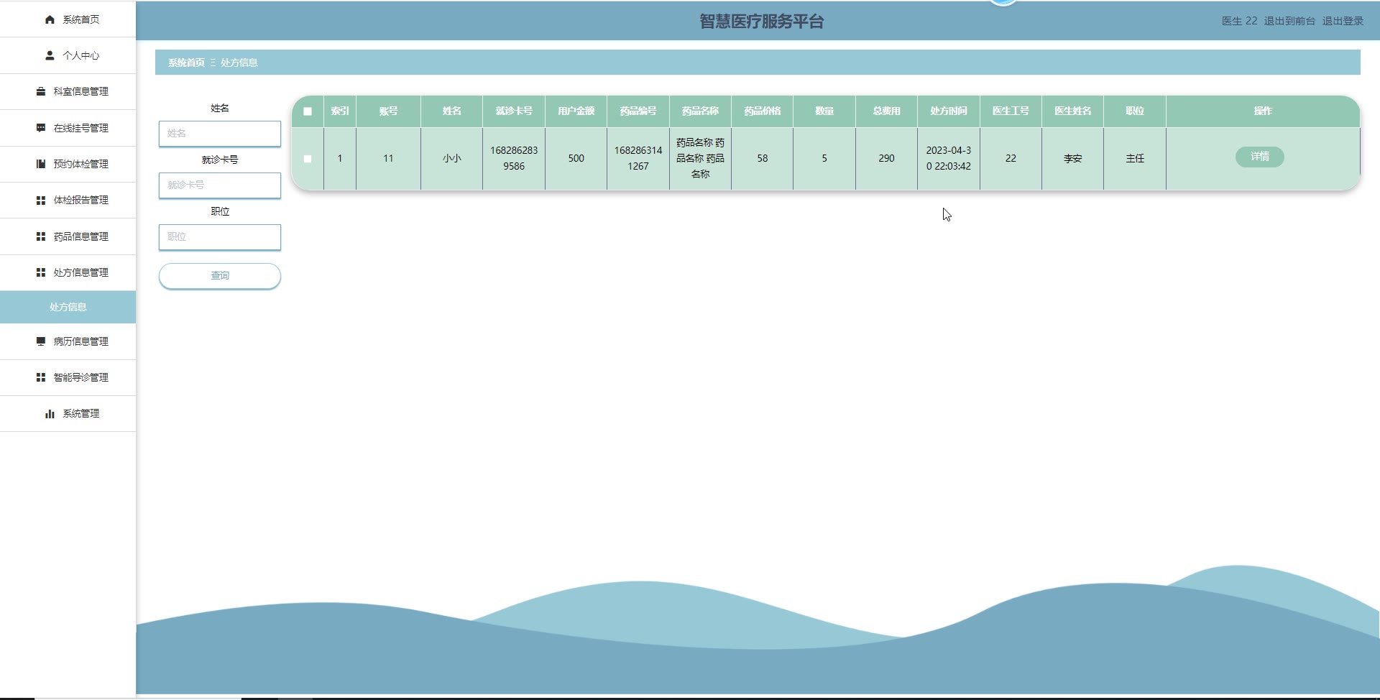Click the 医生姓名 column header
This screenshot has height=700, width=1380.
click(1073, 111)
